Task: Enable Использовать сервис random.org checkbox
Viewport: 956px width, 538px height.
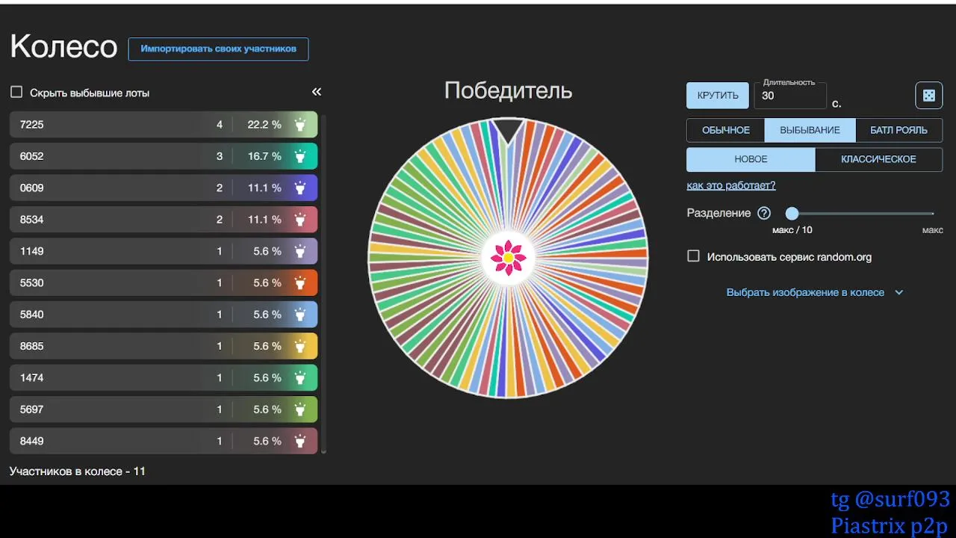Action: tap(693, 256)
